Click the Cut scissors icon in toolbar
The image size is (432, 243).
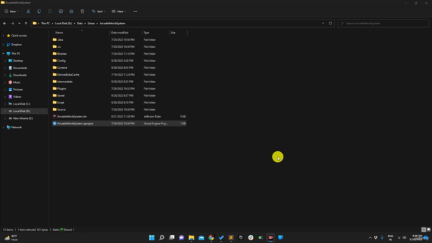28,11
